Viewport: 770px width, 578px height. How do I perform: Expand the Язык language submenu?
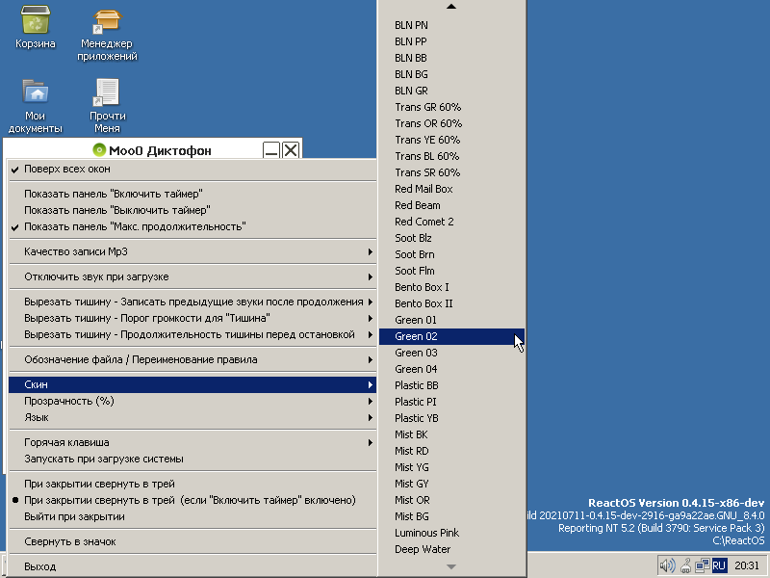pyautogui.click(x=192, y=418)
